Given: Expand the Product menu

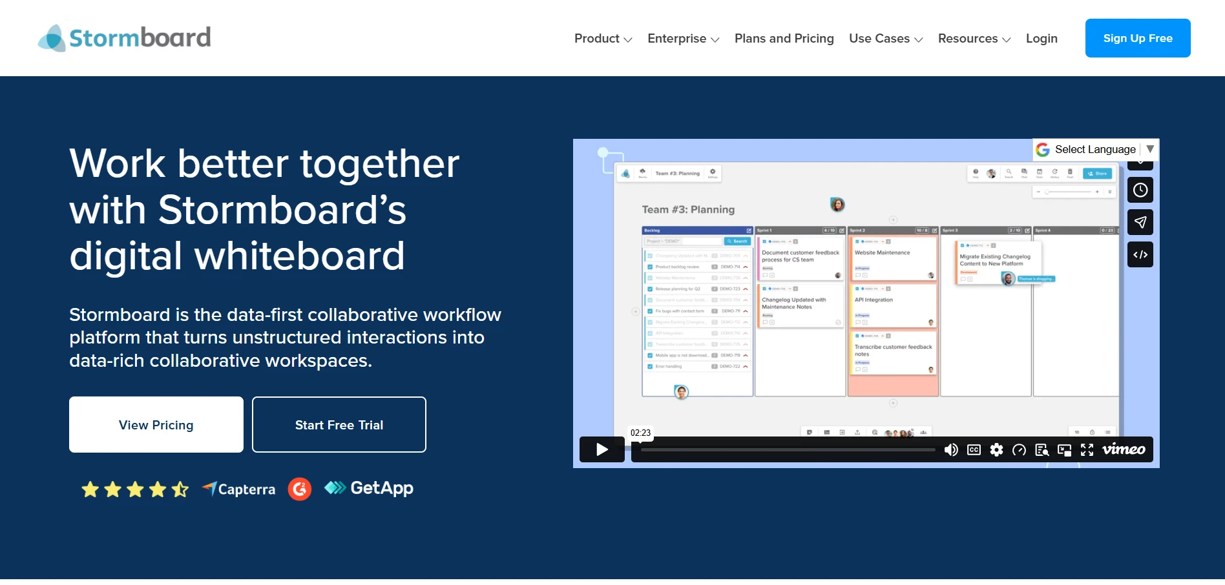Looking at the screenshot, I should point(603,39).
